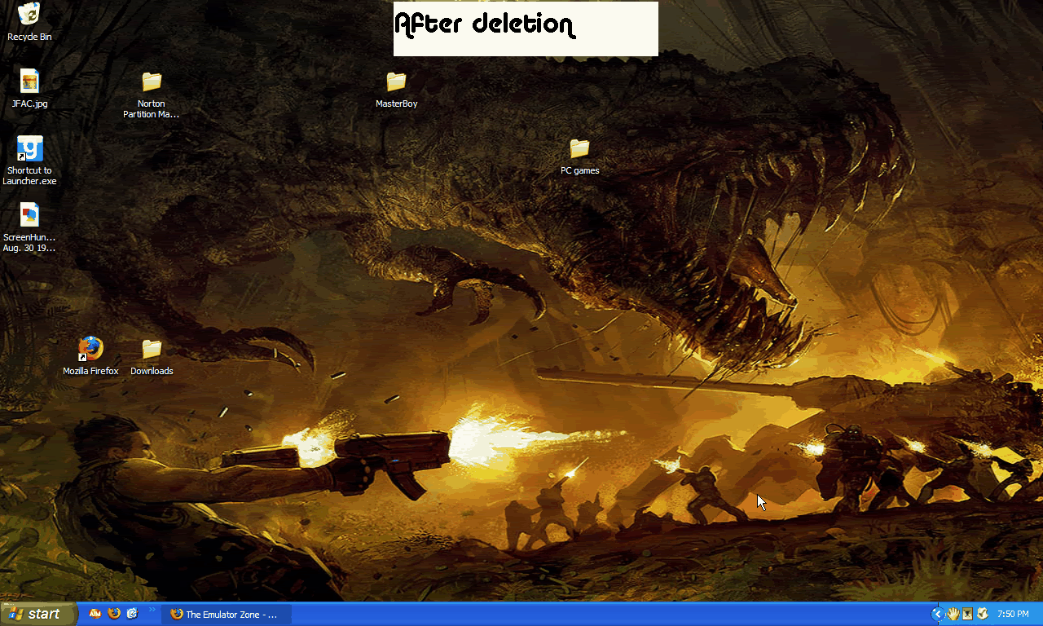Select the MasterBoy folder
1043x626 pixels.
coord(396,82)
